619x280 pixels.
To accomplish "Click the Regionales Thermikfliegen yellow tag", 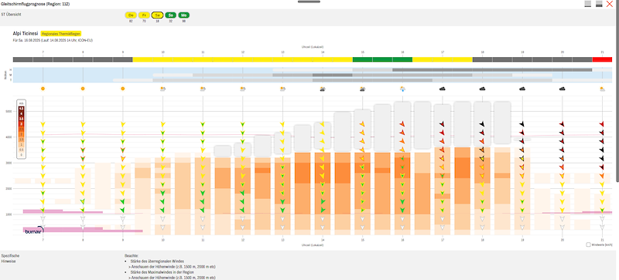I will (61, 34).
